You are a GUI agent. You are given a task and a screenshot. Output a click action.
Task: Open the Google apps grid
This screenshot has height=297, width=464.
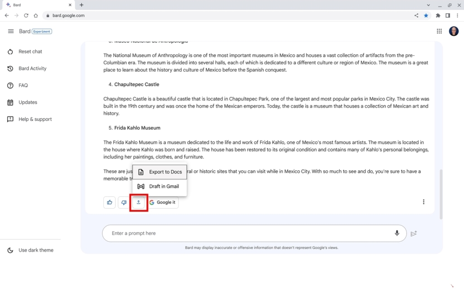(x=439, y=31)
